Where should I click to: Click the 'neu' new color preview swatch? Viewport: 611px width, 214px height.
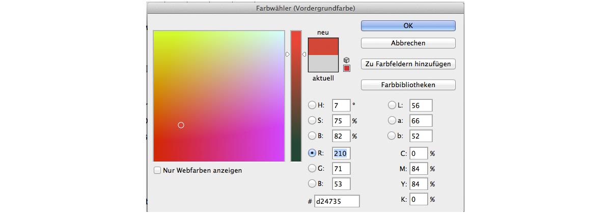[x=323, y=45]
